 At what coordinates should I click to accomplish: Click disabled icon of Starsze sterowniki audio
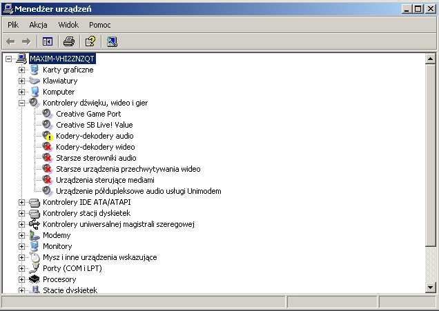click(x=48, y=158)
